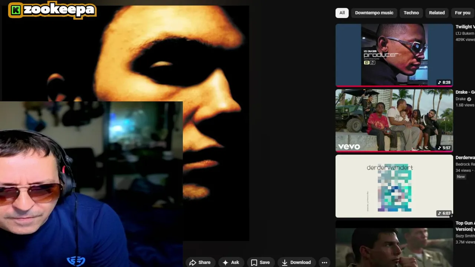
Task: Click the Kick logo in zookeepa overlay
Action: [16, 10]
